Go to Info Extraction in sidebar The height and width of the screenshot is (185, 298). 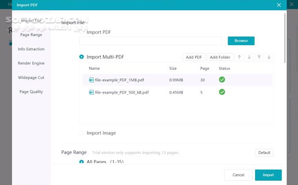point(31,49)
